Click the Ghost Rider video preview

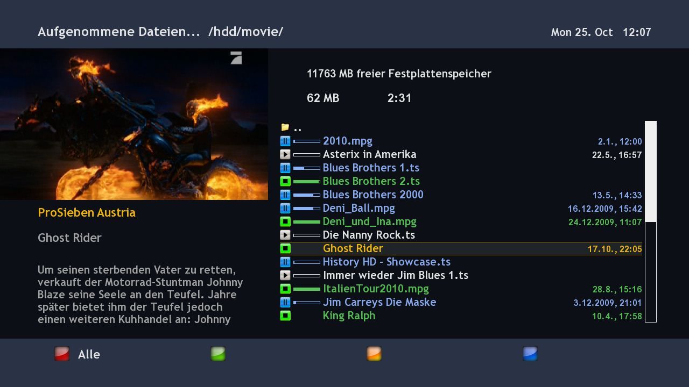[x=134, y=124]
